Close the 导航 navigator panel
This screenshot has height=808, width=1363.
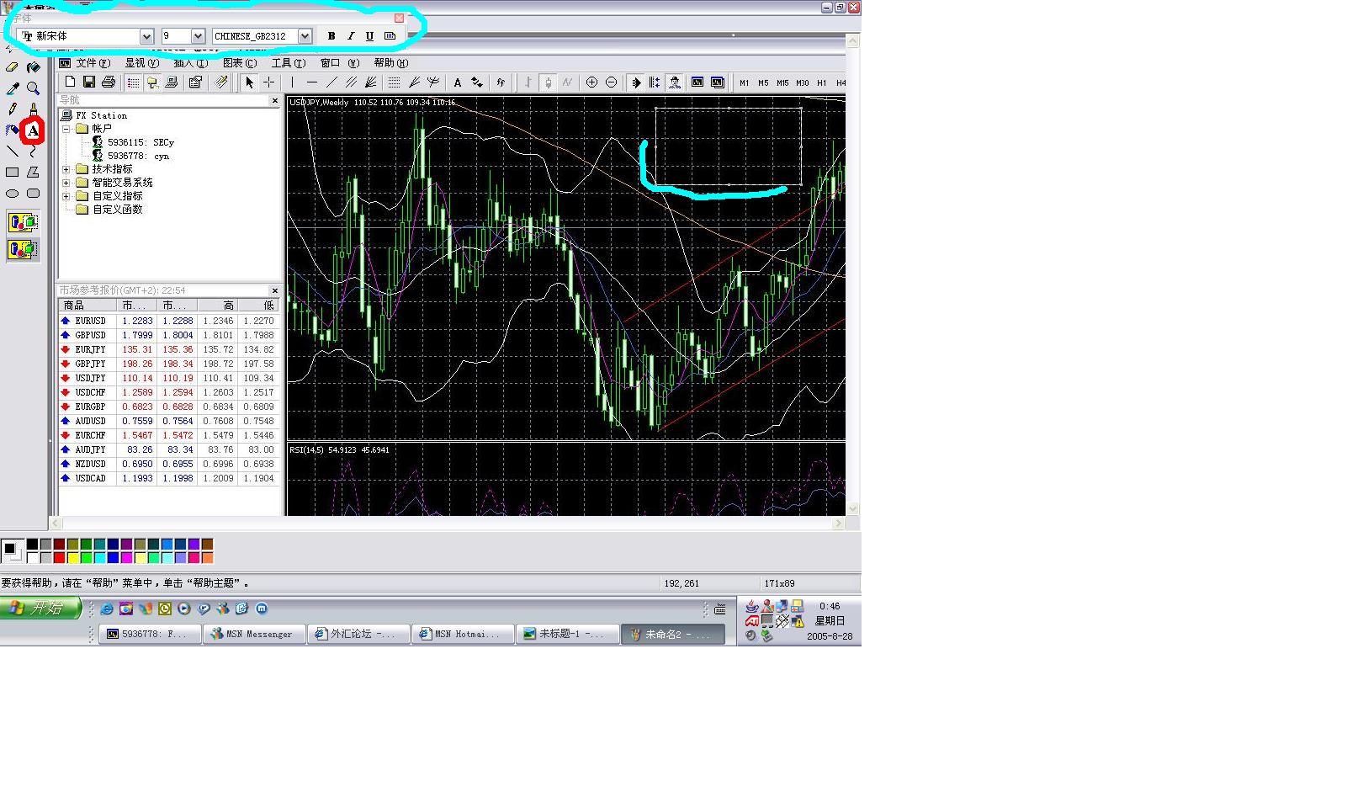tap(274, 101)
